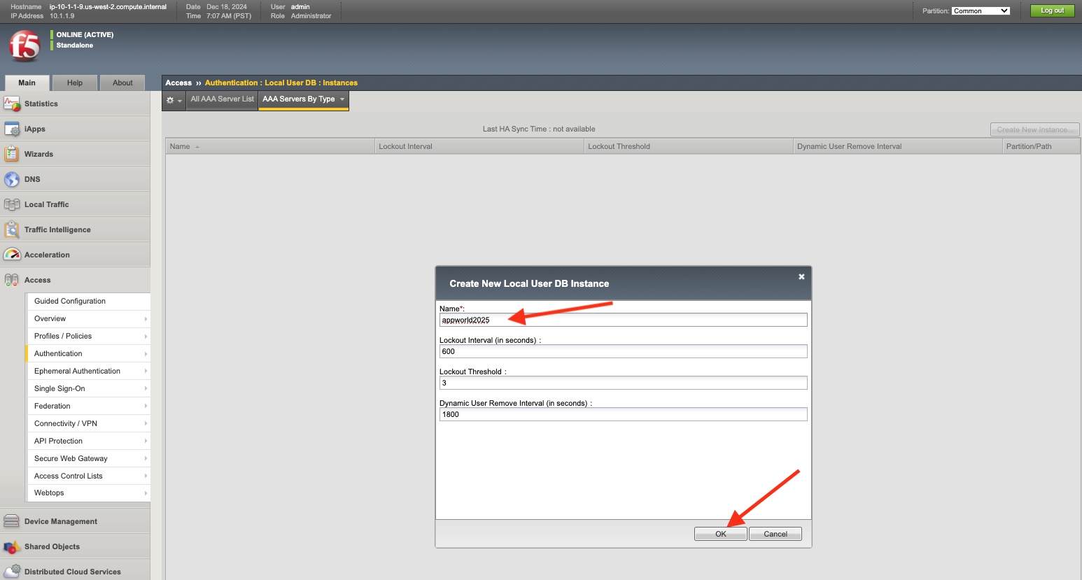
Task: Click the Name input field
Action: point(623,320)
